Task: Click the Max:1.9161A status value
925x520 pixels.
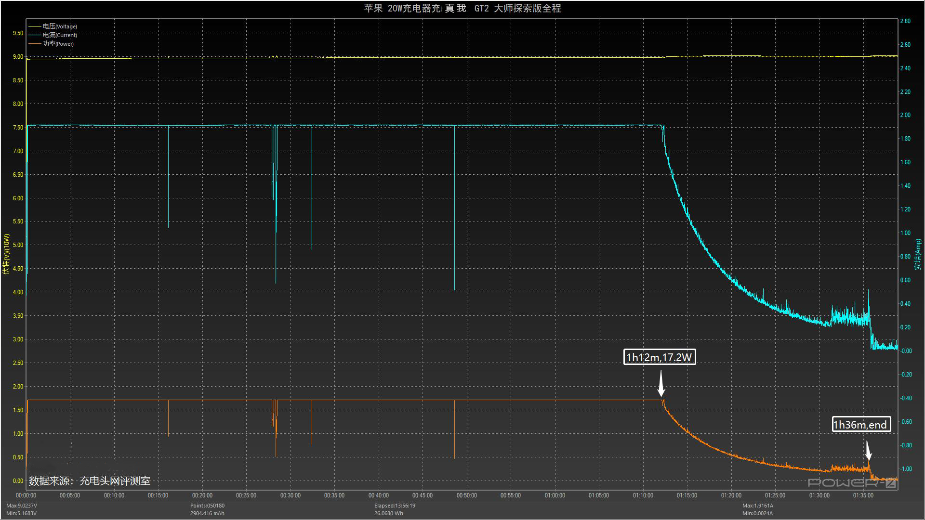Action: click(x=758, y=506)
